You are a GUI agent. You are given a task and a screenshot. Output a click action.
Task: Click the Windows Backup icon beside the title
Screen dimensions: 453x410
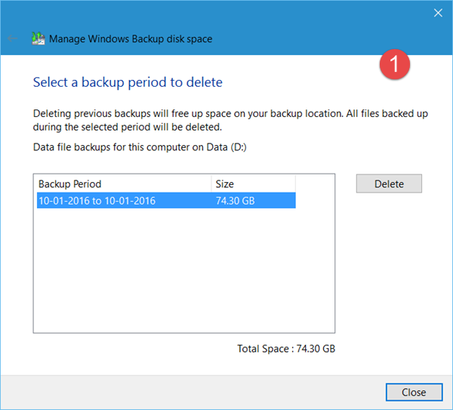point(38,38)
